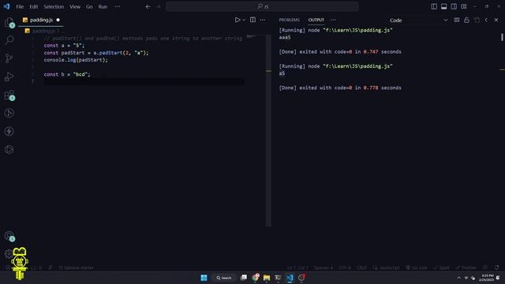
Task: Click the Windows taskbar Search box
Action: (x=224, y=278)
